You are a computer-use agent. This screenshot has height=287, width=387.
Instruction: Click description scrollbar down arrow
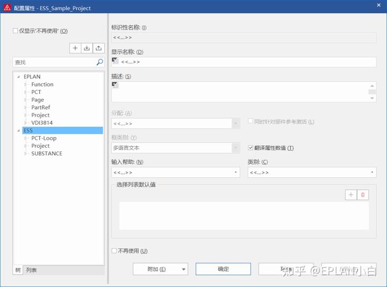tap(372, 98)
